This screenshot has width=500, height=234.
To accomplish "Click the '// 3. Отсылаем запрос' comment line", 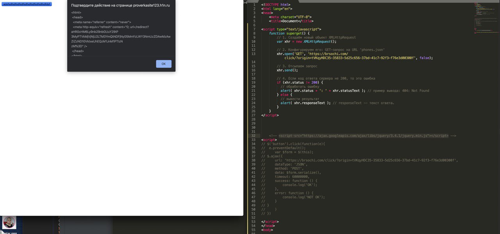I will pos(297,66).
